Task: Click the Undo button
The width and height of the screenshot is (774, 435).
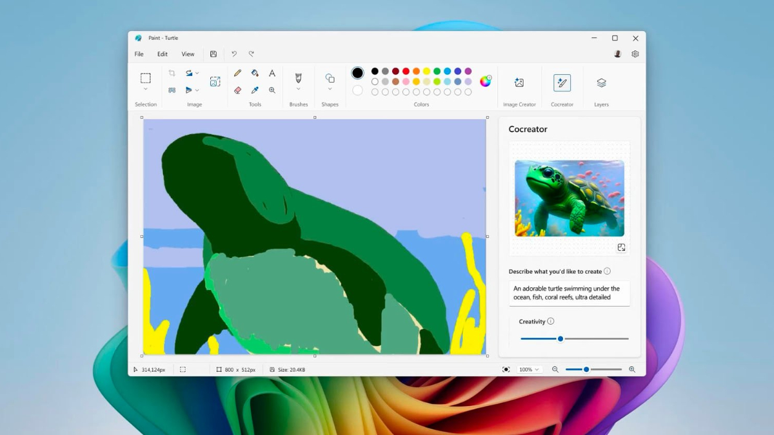Action: click(234, 54)
